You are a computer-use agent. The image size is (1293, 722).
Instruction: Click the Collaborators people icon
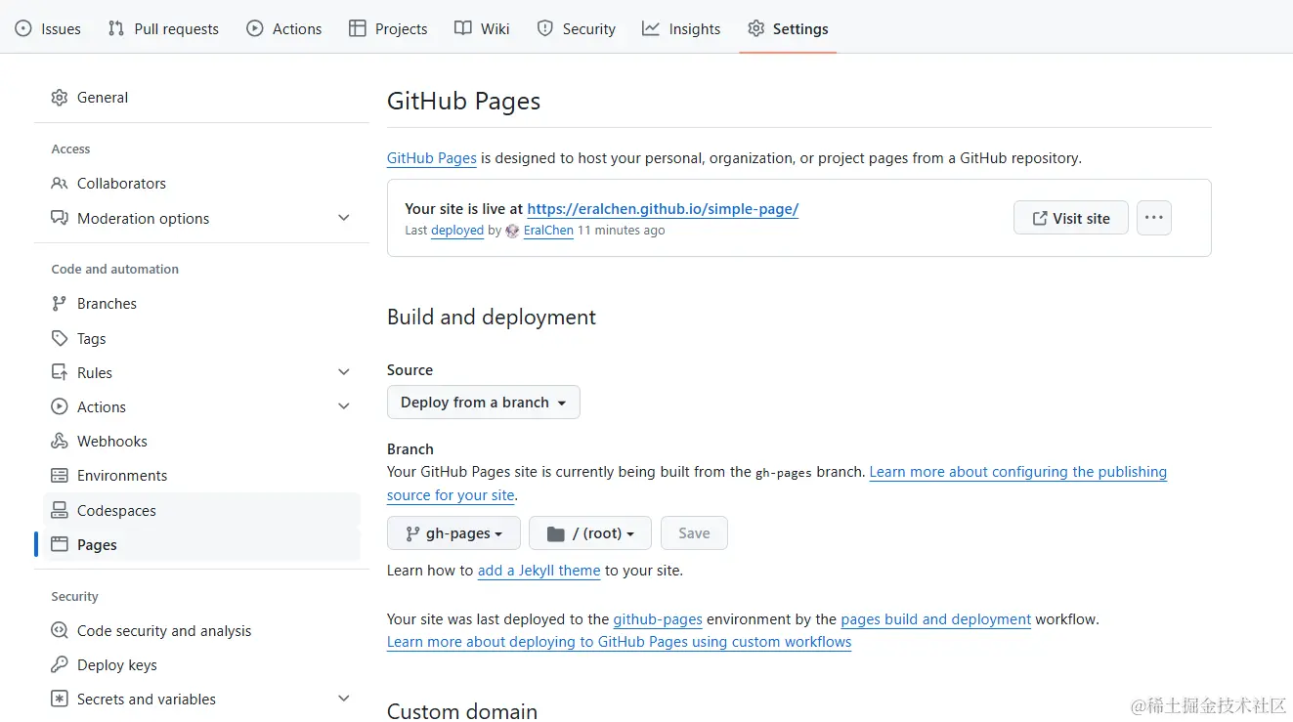point(60,184)
